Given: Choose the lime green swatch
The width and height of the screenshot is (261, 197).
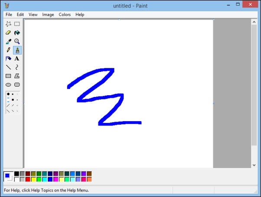Looking at the screenshot, I should [x=39, y=179].
